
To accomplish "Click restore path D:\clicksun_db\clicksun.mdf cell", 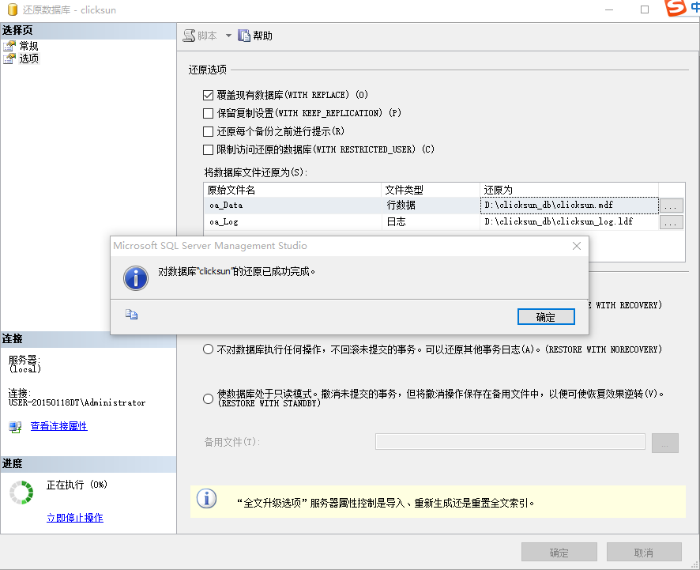I will coord(569,206).
